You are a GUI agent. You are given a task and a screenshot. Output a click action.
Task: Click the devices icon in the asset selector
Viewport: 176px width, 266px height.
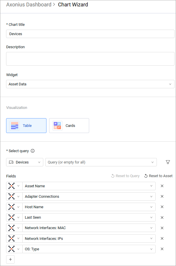[11, 162]
